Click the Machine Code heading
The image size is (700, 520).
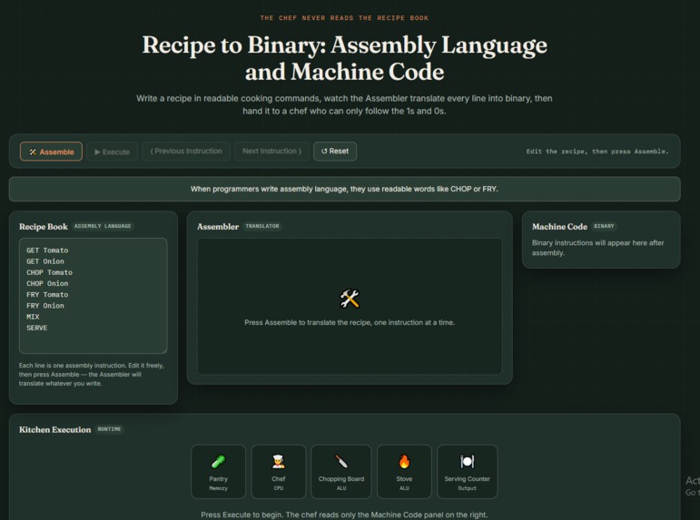pos(559,226)
